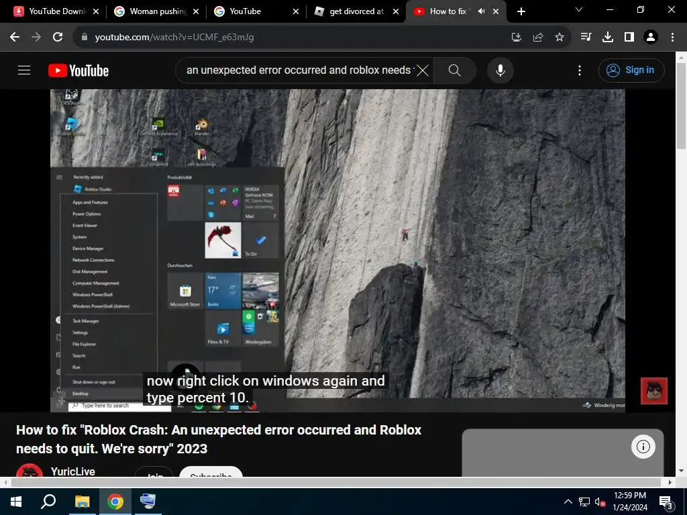Click the muted volume tray icon
Image resolution: width=687 pixels, height=515 pixels.
(600, 502)
